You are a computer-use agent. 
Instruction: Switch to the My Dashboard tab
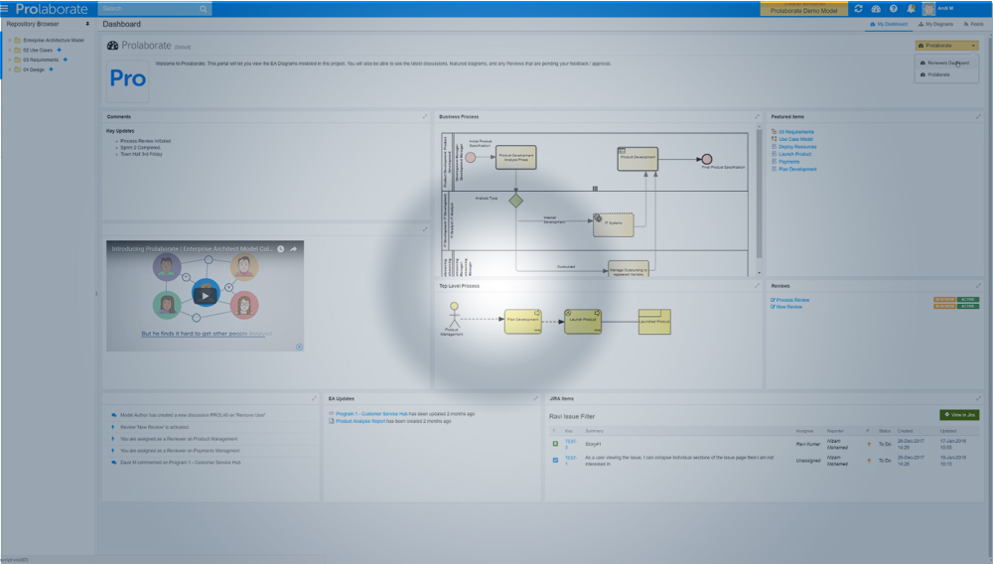889,24
